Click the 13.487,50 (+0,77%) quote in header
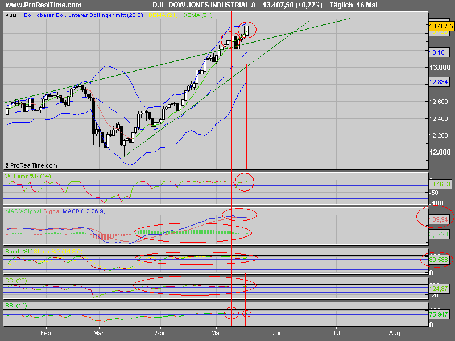Screen dimensions: 455x341 coord(292,5)
